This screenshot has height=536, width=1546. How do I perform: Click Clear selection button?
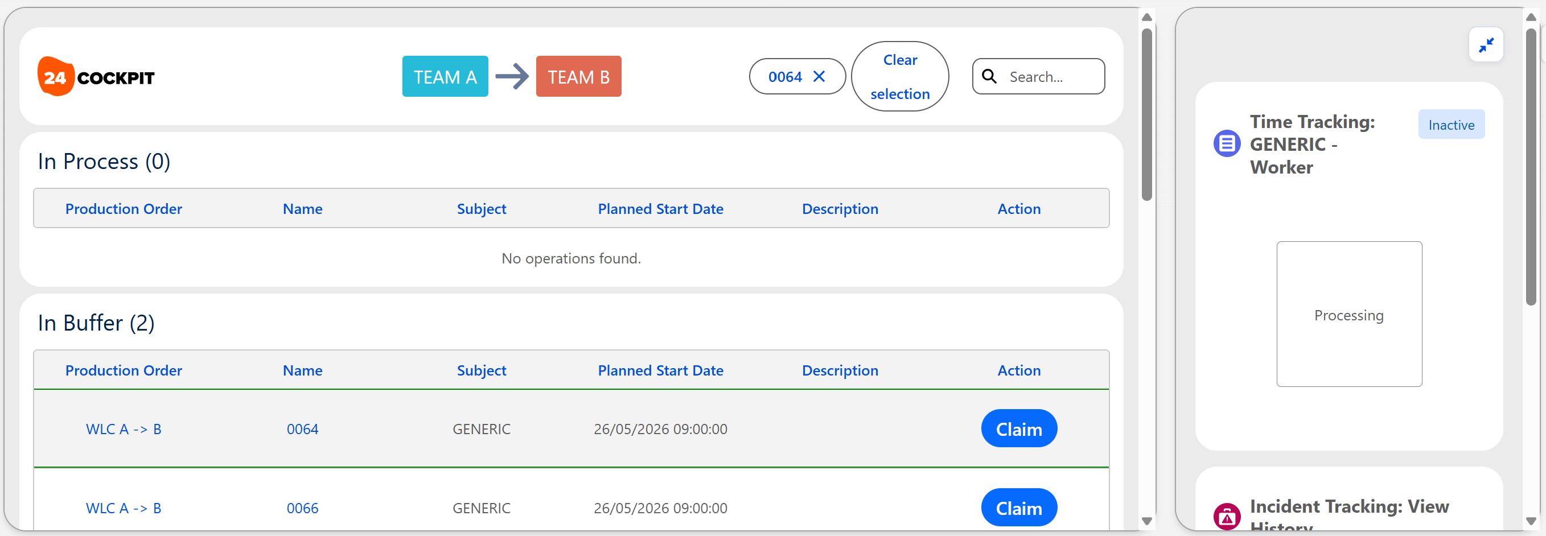[x=899, y=76]
